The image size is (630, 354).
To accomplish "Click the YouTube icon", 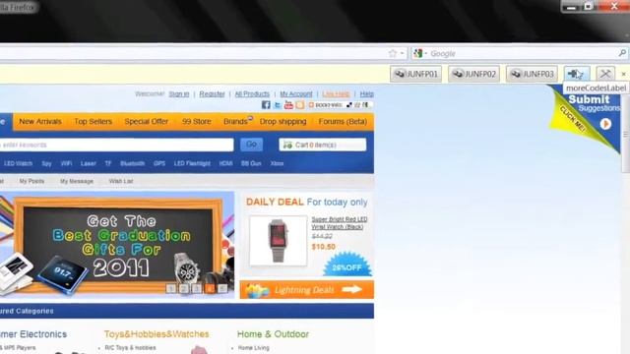I will tap(288, 105).
